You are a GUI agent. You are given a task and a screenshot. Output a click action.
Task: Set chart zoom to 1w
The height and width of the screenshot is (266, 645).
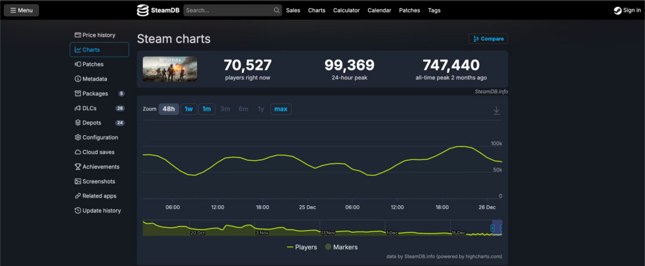click(189, 109)
